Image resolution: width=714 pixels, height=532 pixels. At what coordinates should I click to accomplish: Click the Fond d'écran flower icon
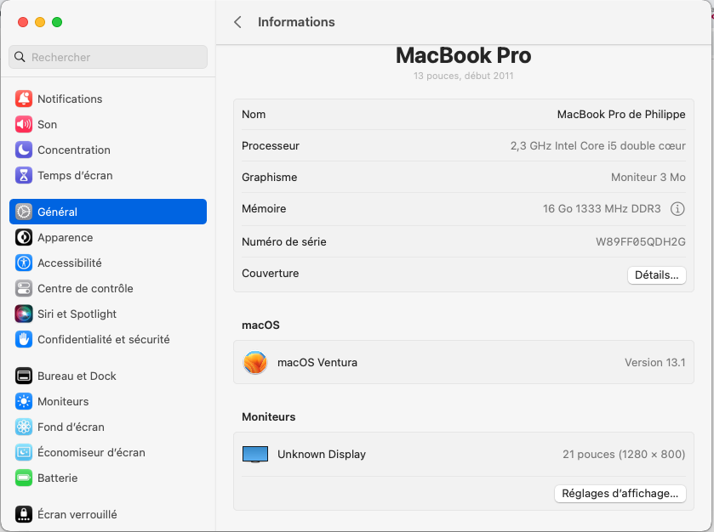pos(24,427)
